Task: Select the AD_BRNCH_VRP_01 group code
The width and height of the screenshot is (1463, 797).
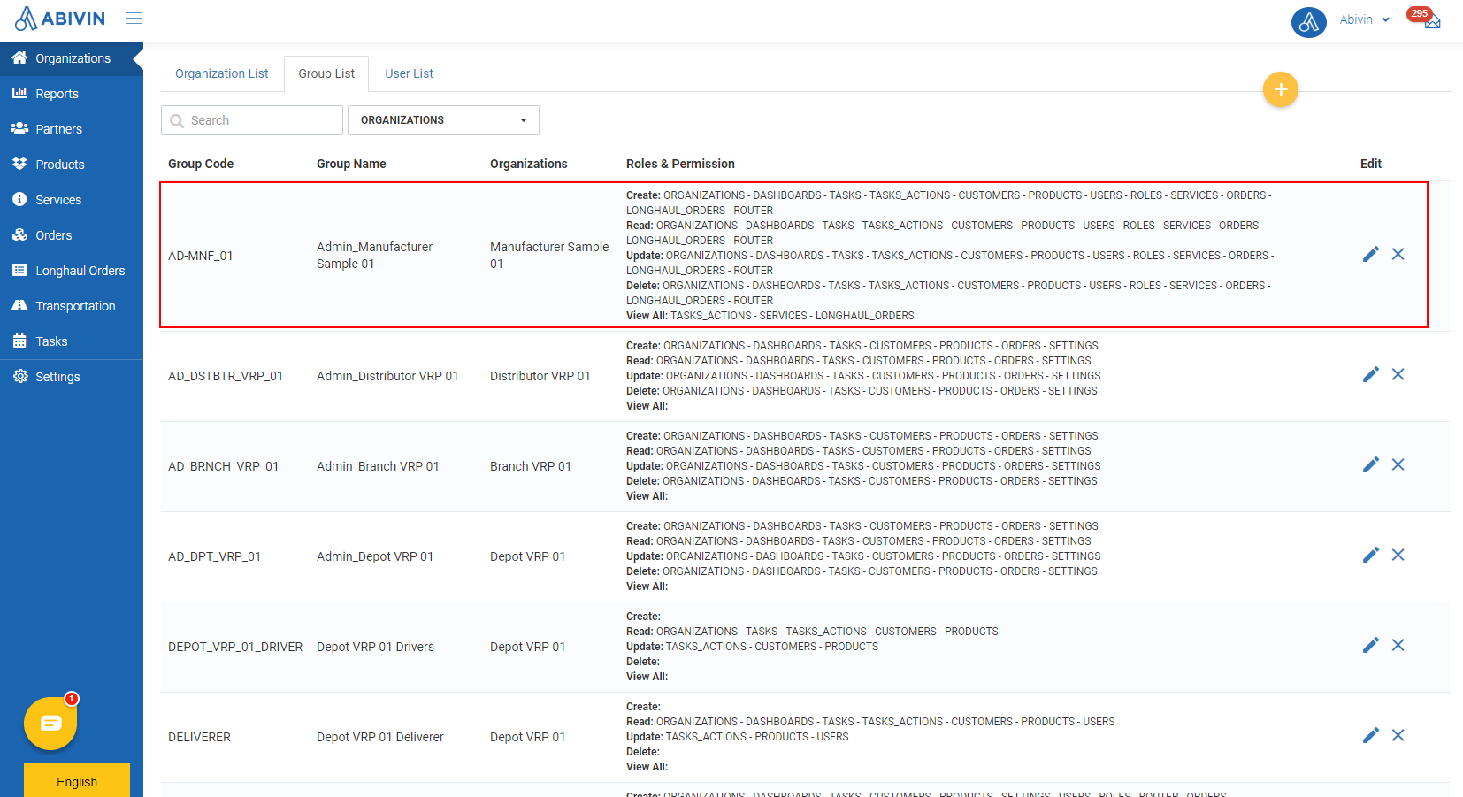Action: pyautogui.click(x=224, y=466)
